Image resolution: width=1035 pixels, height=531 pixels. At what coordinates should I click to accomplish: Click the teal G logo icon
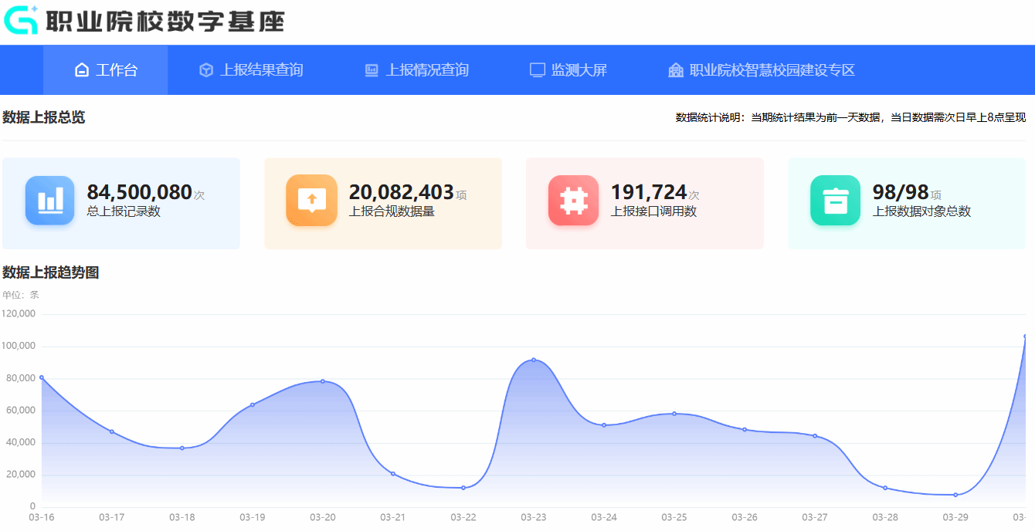click(21, 20)
